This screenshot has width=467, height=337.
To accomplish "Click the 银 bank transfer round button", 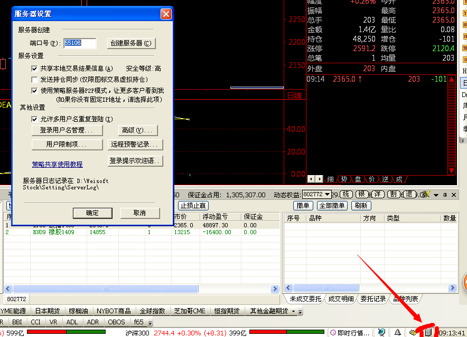I will tap(361, 194).
